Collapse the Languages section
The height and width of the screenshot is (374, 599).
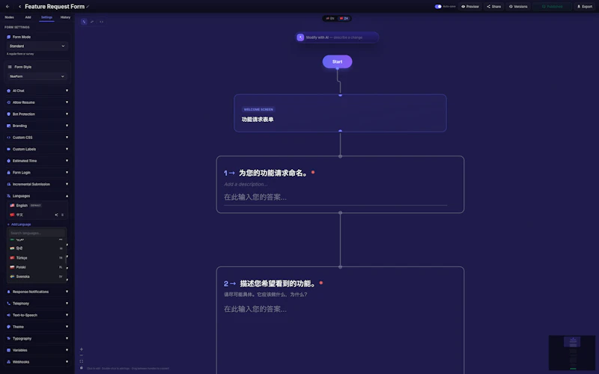pos(37,196)
